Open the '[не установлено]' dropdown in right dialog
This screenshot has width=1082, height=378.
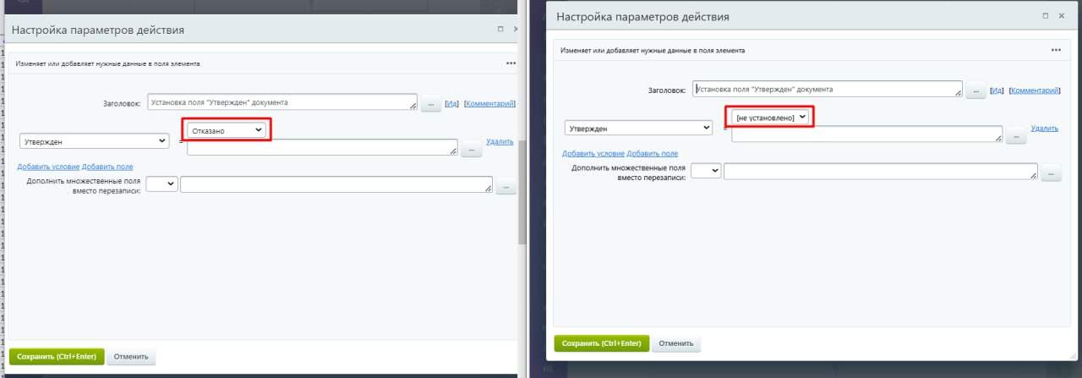(771, 117)
